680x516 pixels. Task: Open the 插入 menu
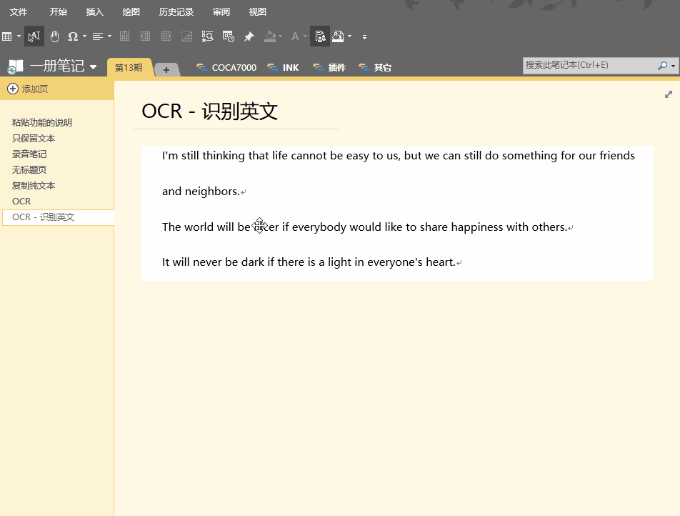tap(94, 12)
